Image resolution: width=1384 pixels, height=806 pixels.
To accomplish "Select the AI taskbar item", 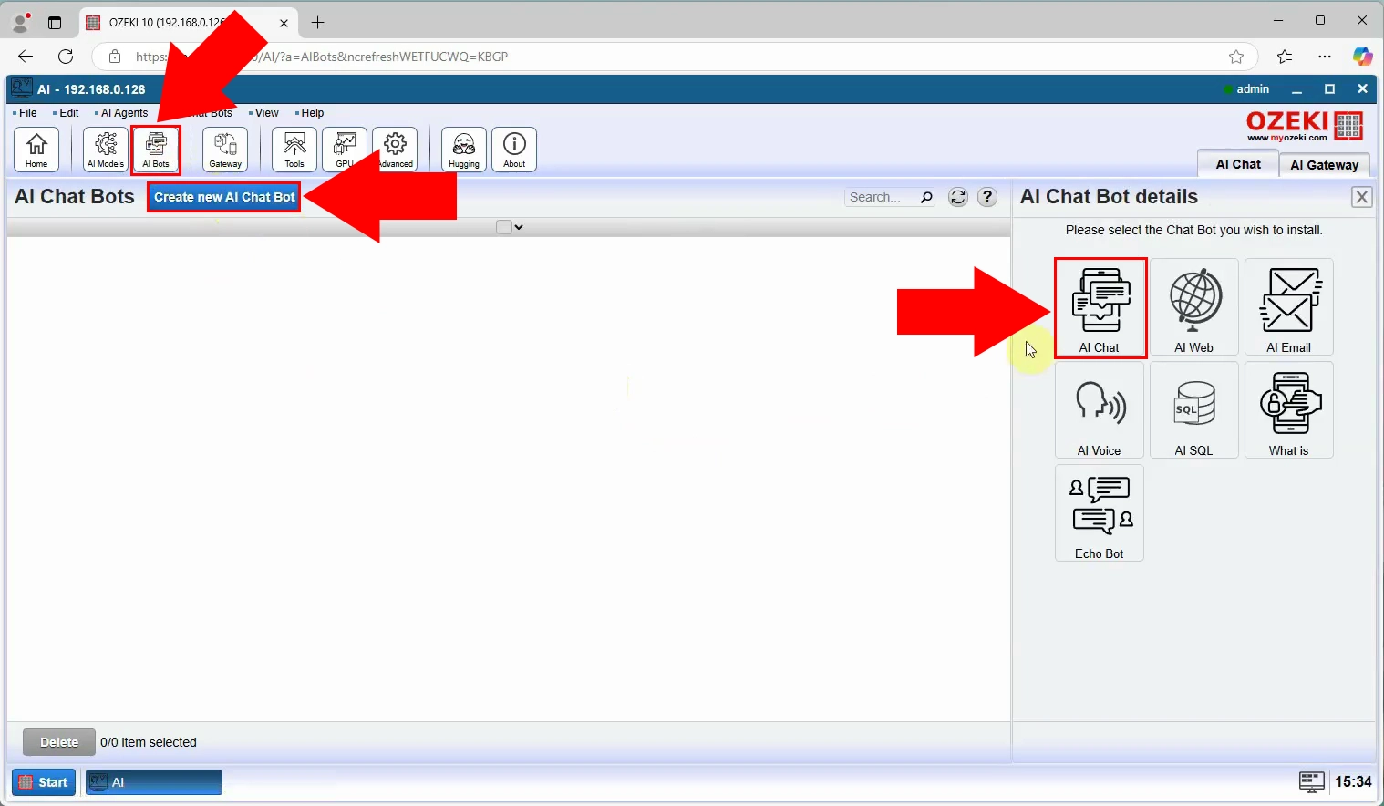I will (154, 782).
